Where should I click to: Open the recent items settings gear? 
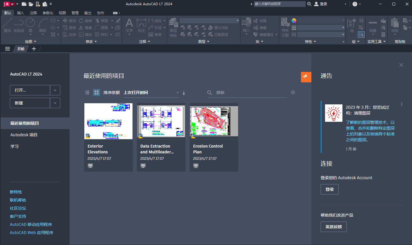(x=293, y=92)
